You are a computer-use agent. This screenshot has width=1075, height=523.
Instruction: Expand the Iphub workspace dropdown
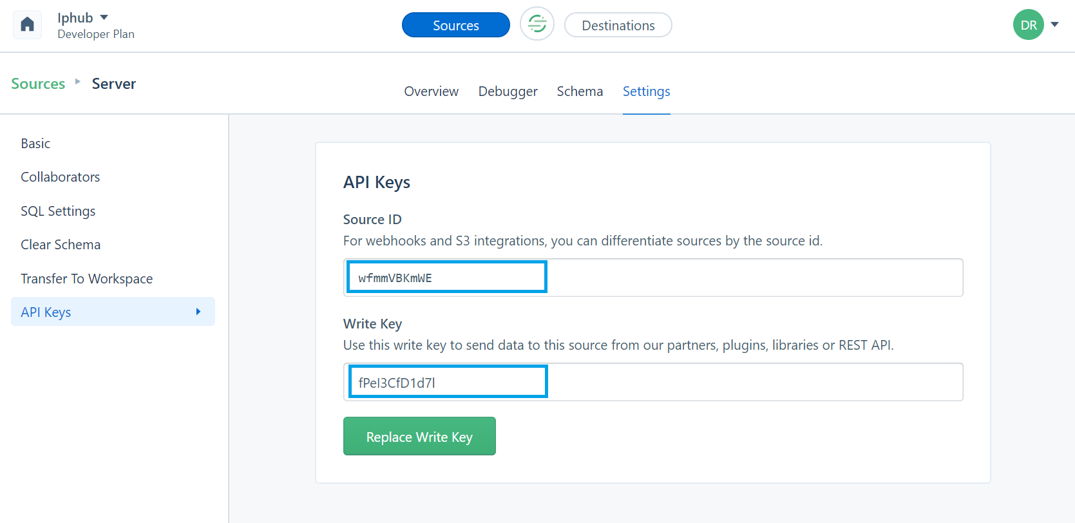point(104,17)
